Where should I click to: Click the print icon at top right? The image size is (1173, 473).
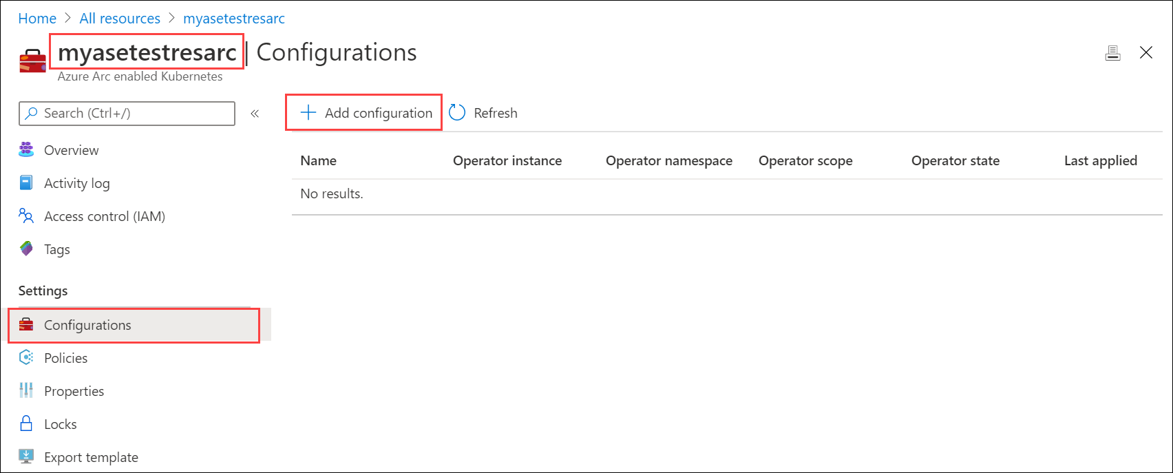[1112, 53]
